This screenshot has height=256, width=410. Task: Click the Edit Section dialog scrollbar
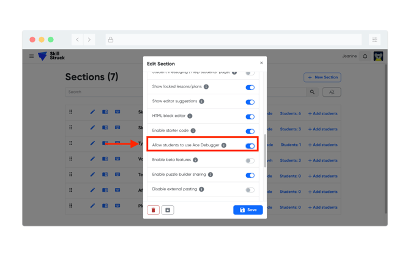coord(264,150)
